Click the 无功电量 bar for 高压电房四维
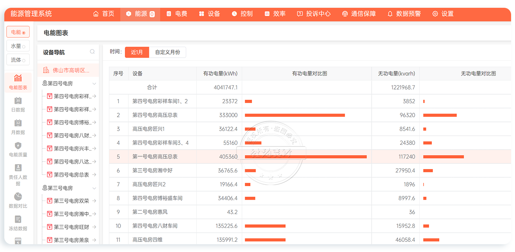 coord(431,240)
